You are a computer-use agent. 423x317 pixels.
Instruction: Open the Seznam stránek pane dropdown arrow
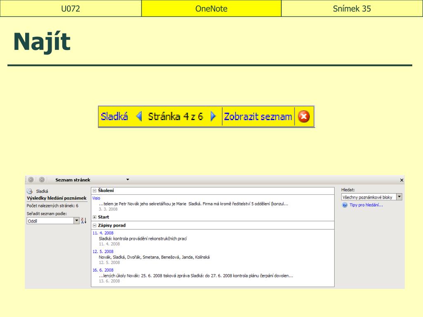[x=128, y=180]
